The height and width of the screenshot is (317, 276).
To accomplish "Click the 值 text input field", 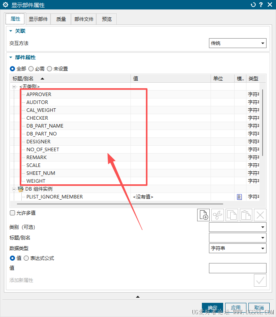I will 237,268.
